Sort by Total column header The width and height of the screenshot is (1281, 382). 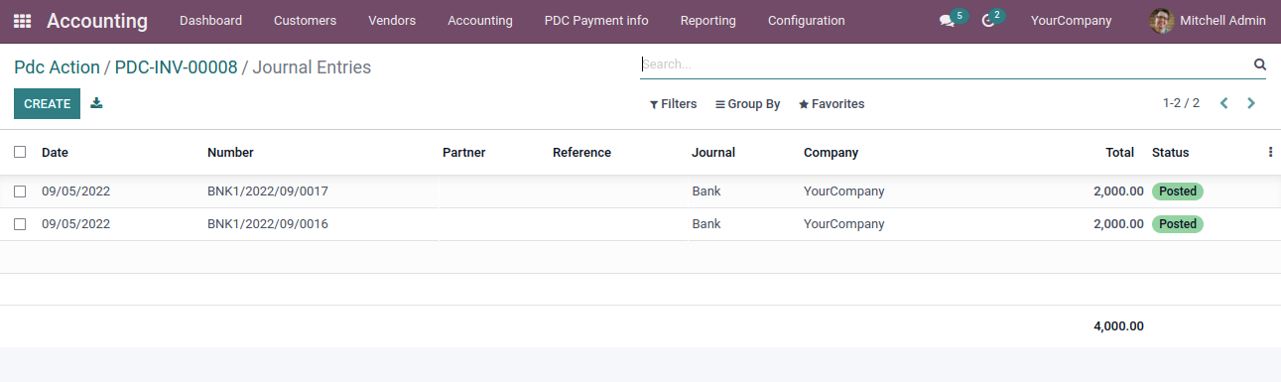click(x=1120, y=153)
